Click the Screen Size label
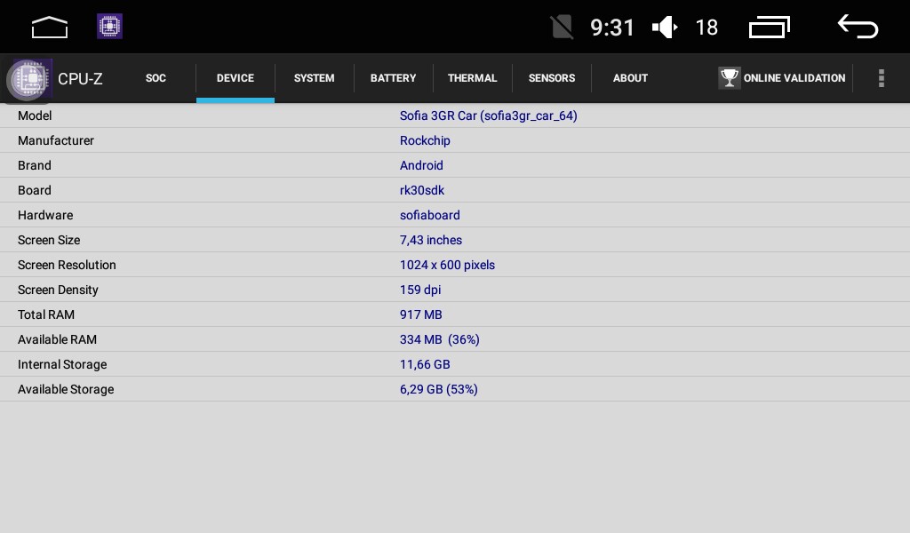This screenshot has width=910, height=533. [49, 240]
